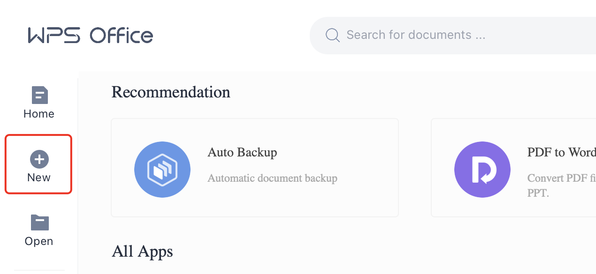Select New in the sidebar

pos(38,164)
